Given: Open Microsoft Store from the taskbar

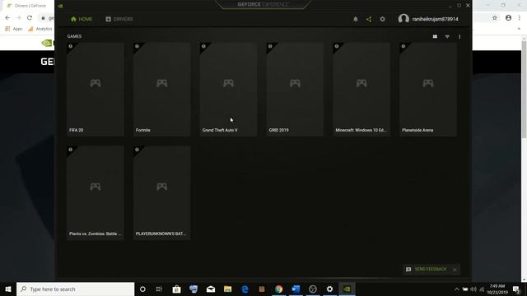Looking at the screenshot, I should click(x=176, y=289).
